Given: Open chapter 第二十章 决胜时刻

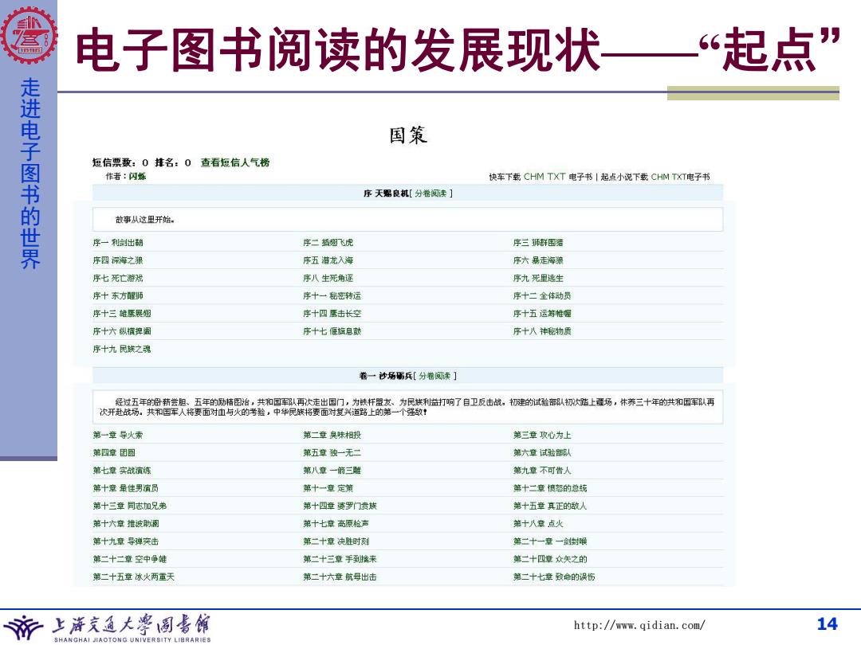Looking at the screenshot, I should 336,541.
